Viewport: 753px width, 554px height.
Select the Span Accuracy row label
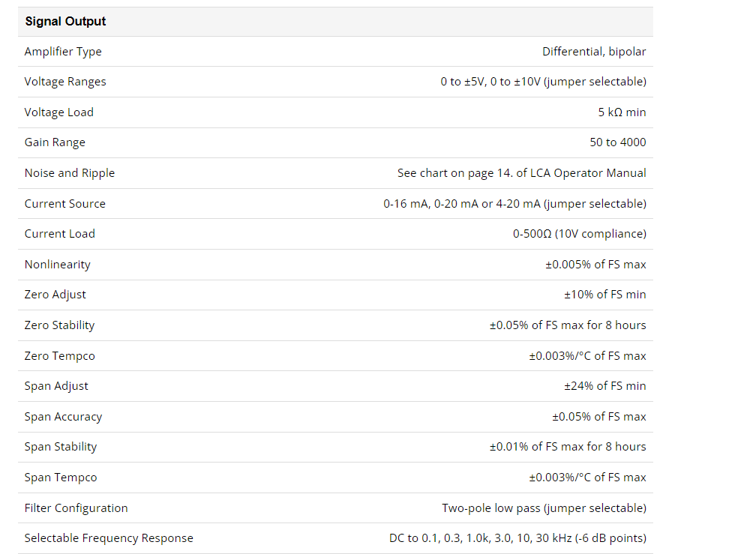[x=64, y=417]
